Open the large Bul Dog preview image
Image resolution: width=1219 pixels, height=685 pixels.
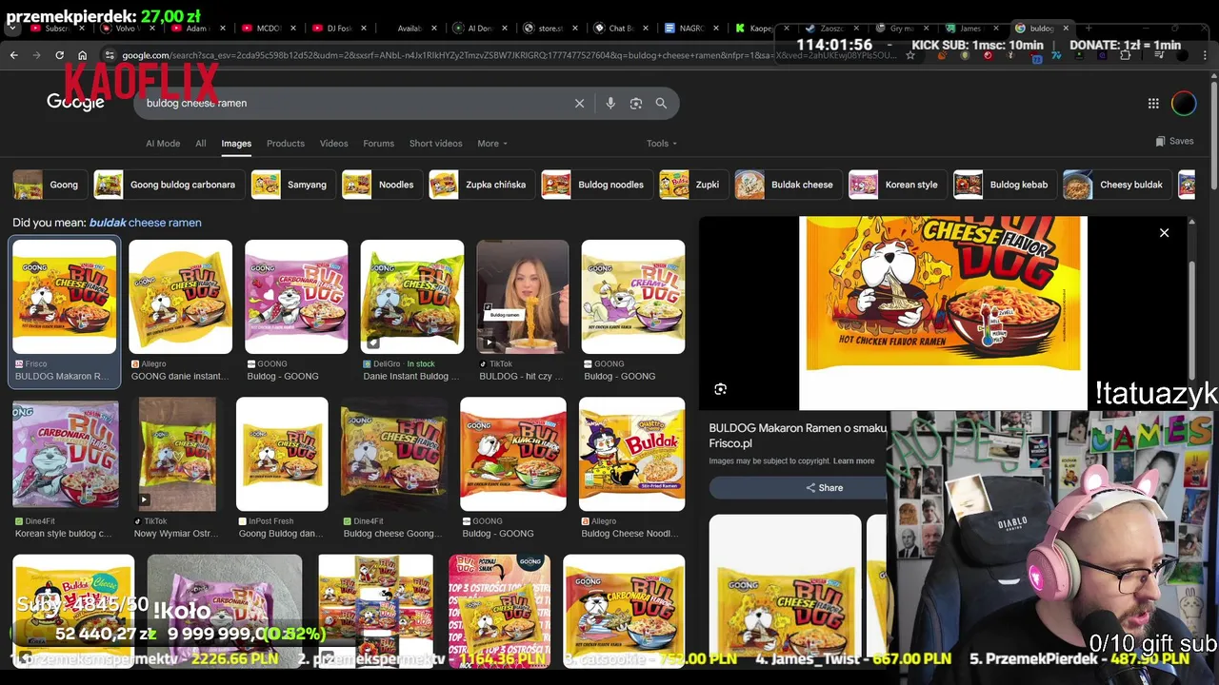tap(943, 312)
